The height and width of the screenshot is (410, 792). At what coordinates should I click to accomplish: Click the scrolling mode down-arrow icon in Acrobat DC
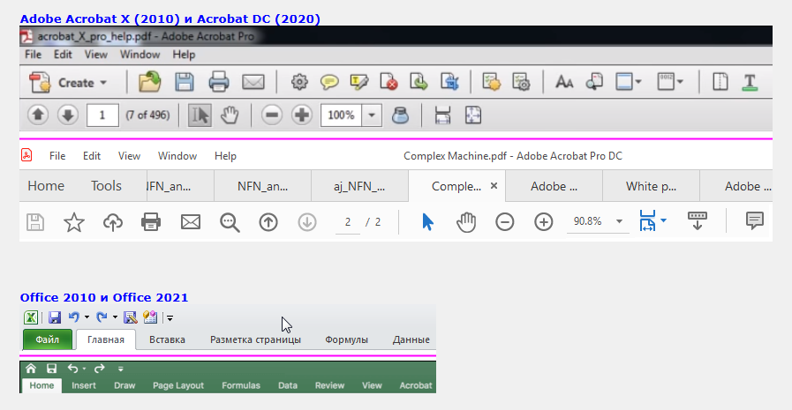click(x=697, y=221)
